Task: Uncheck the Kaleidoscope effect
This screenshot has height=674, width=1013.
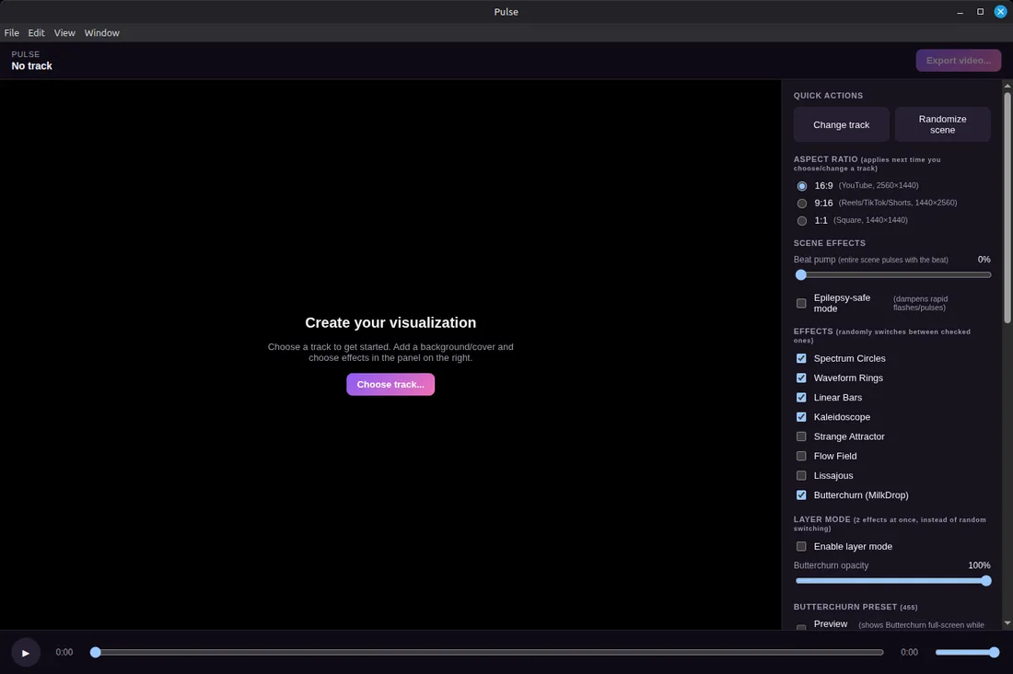Action: 801,417
